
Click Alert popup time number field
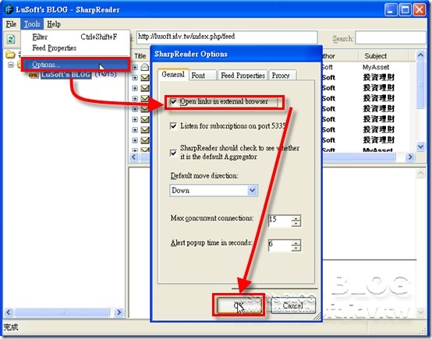point(279,245)
